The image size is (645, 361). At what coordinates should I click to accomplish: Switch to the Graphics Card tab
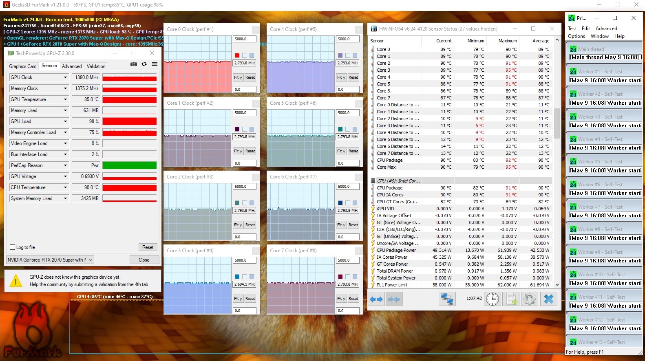pyautogui.click(x=23, y=66)
